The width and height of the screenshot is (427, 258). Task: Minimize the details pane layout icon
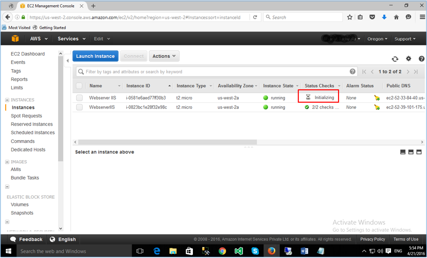[x=403, y=152]
